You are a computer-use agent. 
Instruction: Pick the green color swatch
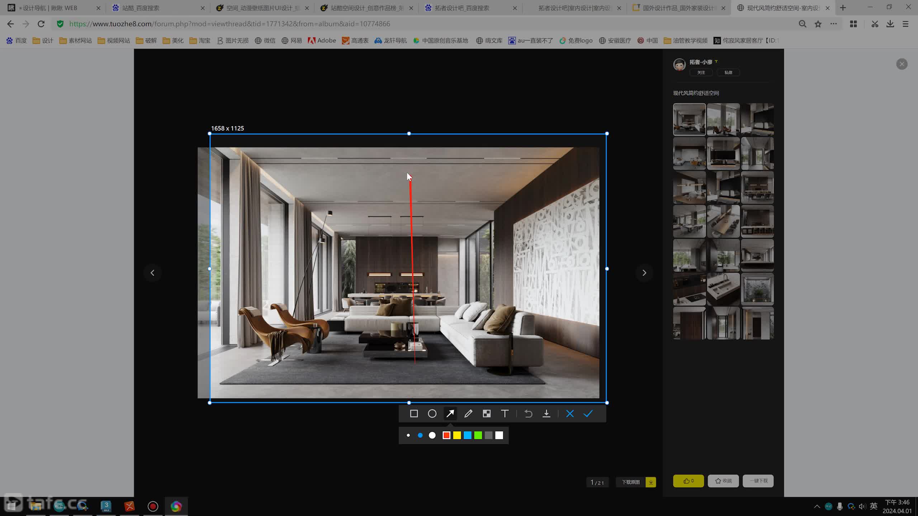(x=478, y=435)
